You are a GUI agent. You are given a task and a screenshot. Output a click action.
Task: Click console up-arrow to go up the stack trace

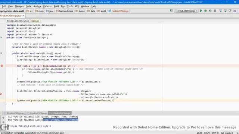coord(3,118)
